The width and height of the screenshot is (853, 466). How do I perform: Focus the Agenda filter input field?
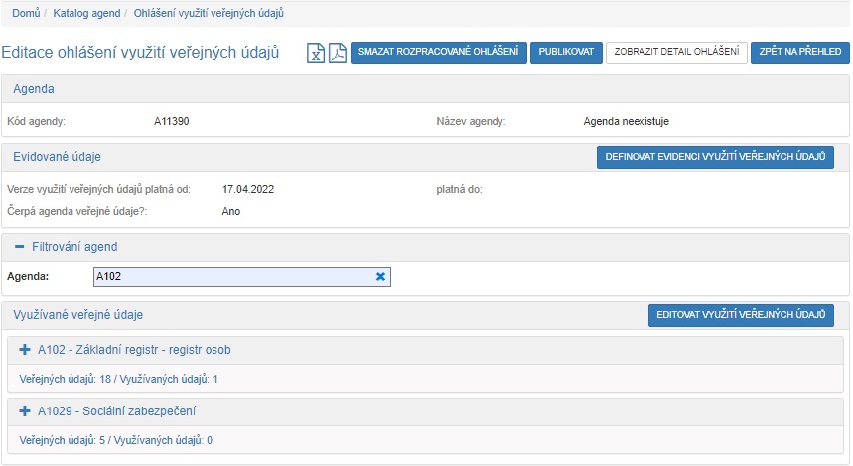pos(228,277)
